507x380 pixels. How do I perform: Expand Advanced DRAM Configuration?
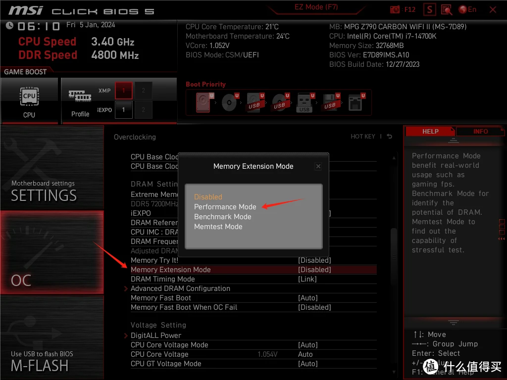pos(180,288)
